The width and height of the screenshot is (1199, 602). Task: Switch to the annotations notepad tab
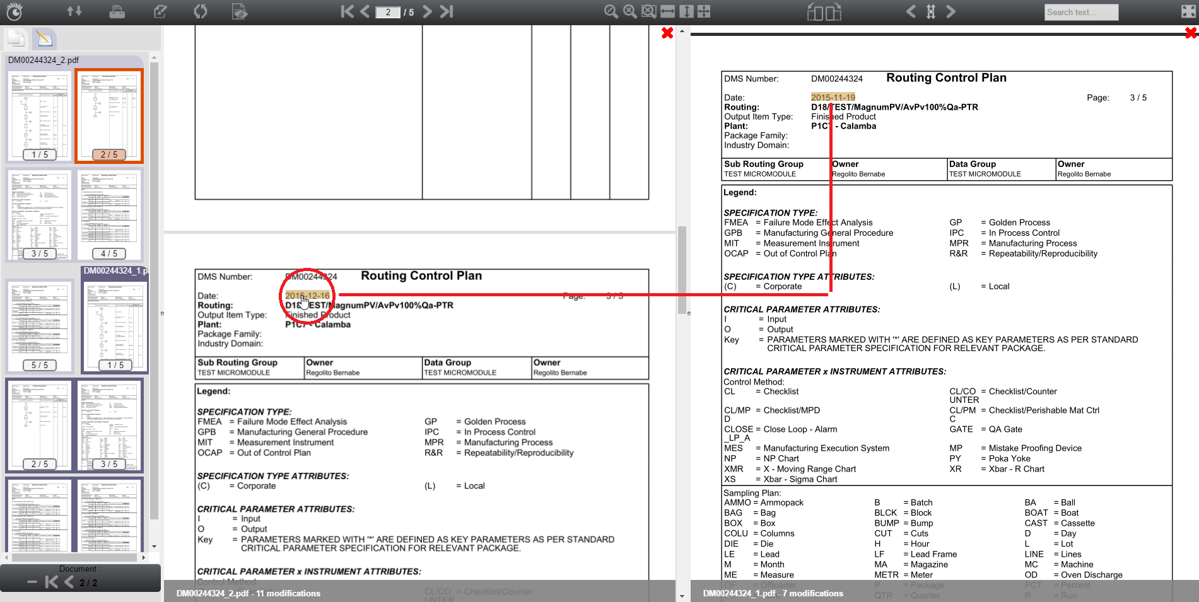coord(44,38)
